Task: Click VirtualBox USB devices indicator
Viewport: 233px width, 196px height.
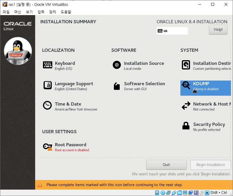Action: pyautogui.click(x=174, y=193)
